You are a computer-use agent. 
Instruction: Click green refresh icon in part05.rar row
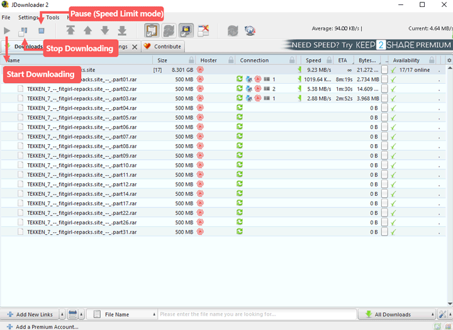point(240,117)
